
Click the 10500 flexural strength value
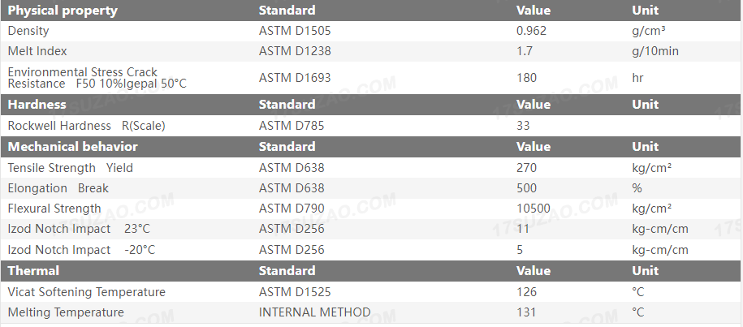point(533,209)
